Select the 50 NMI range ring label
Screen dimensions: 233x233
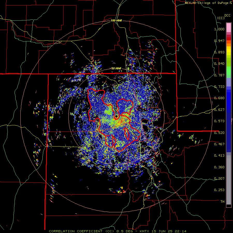click(116, 69)
